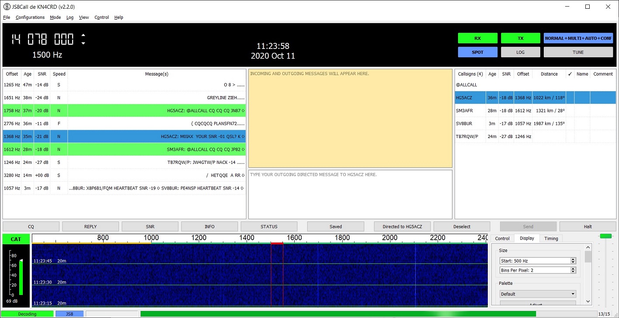Click the NORMAL+MULTI+AUTO+CONF mode button

tap(578, 38)
